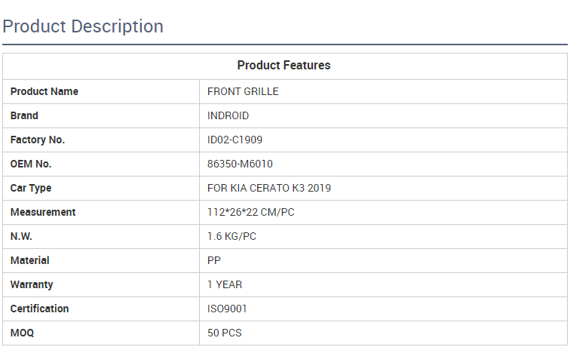Click the Factory No. label
570x347 pixels.
click(38, 140)
